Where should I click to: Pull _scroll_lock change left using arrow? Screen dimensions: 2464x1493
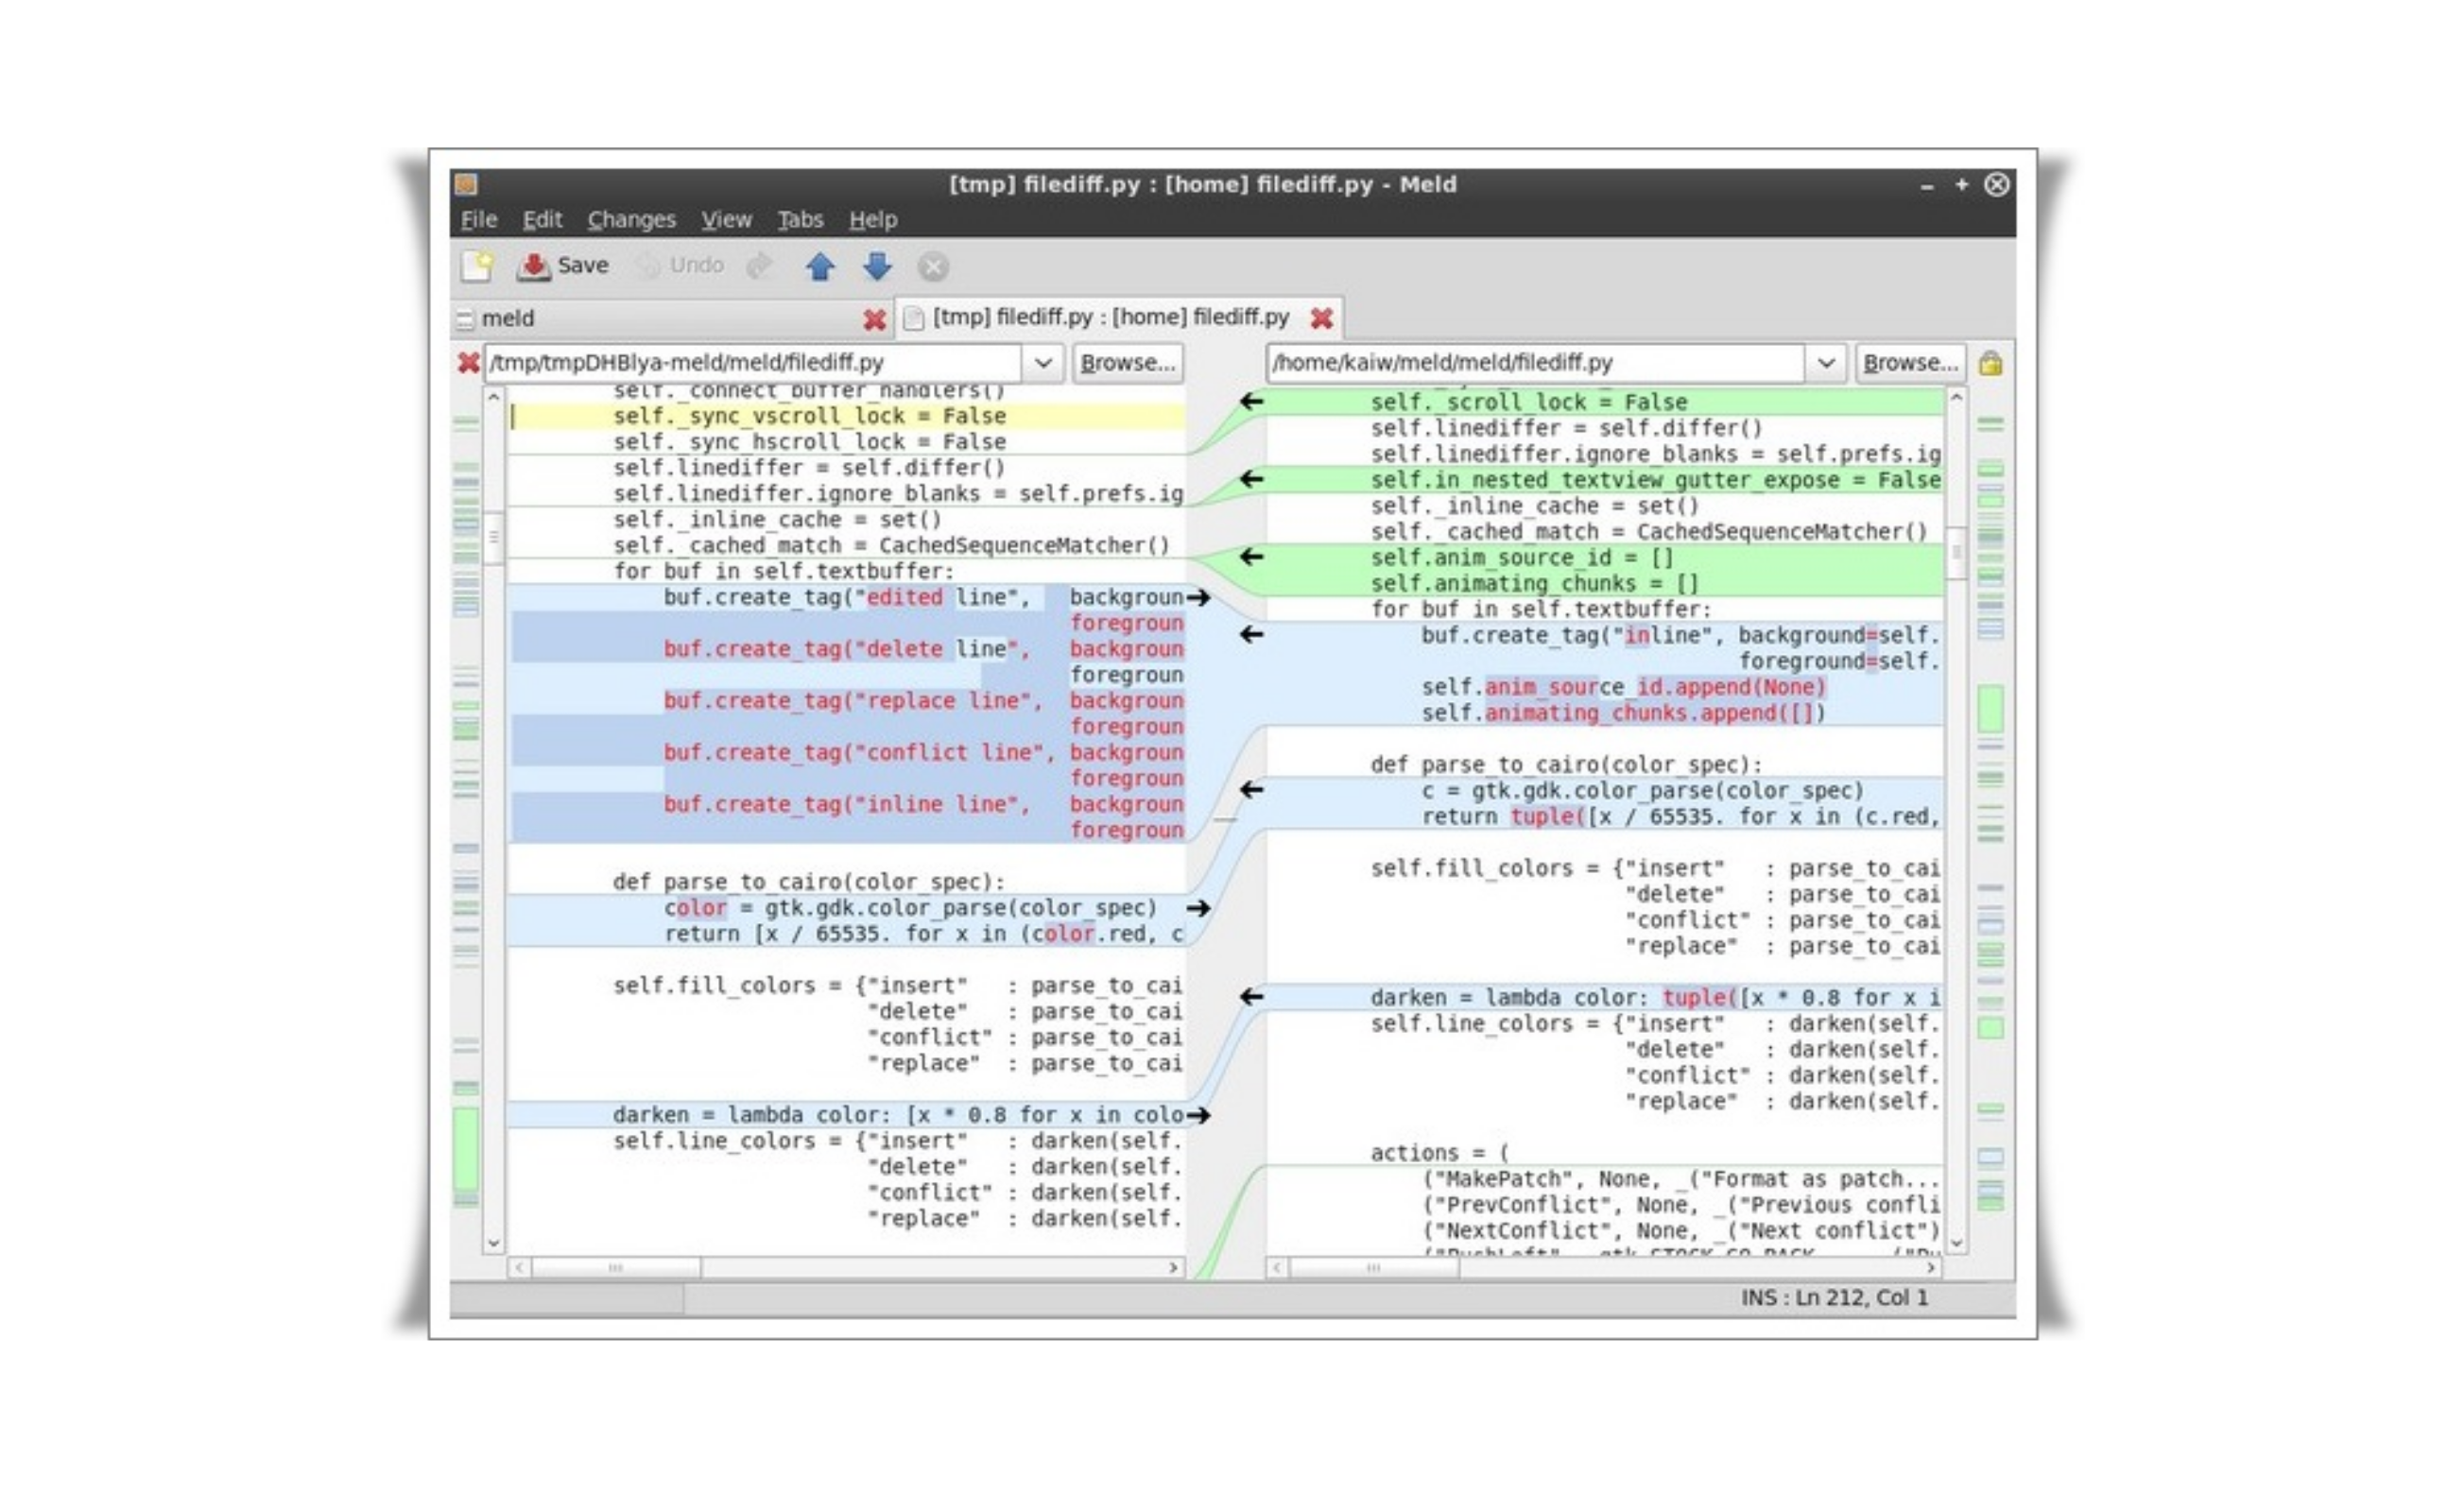click(x=1251, y=402)
